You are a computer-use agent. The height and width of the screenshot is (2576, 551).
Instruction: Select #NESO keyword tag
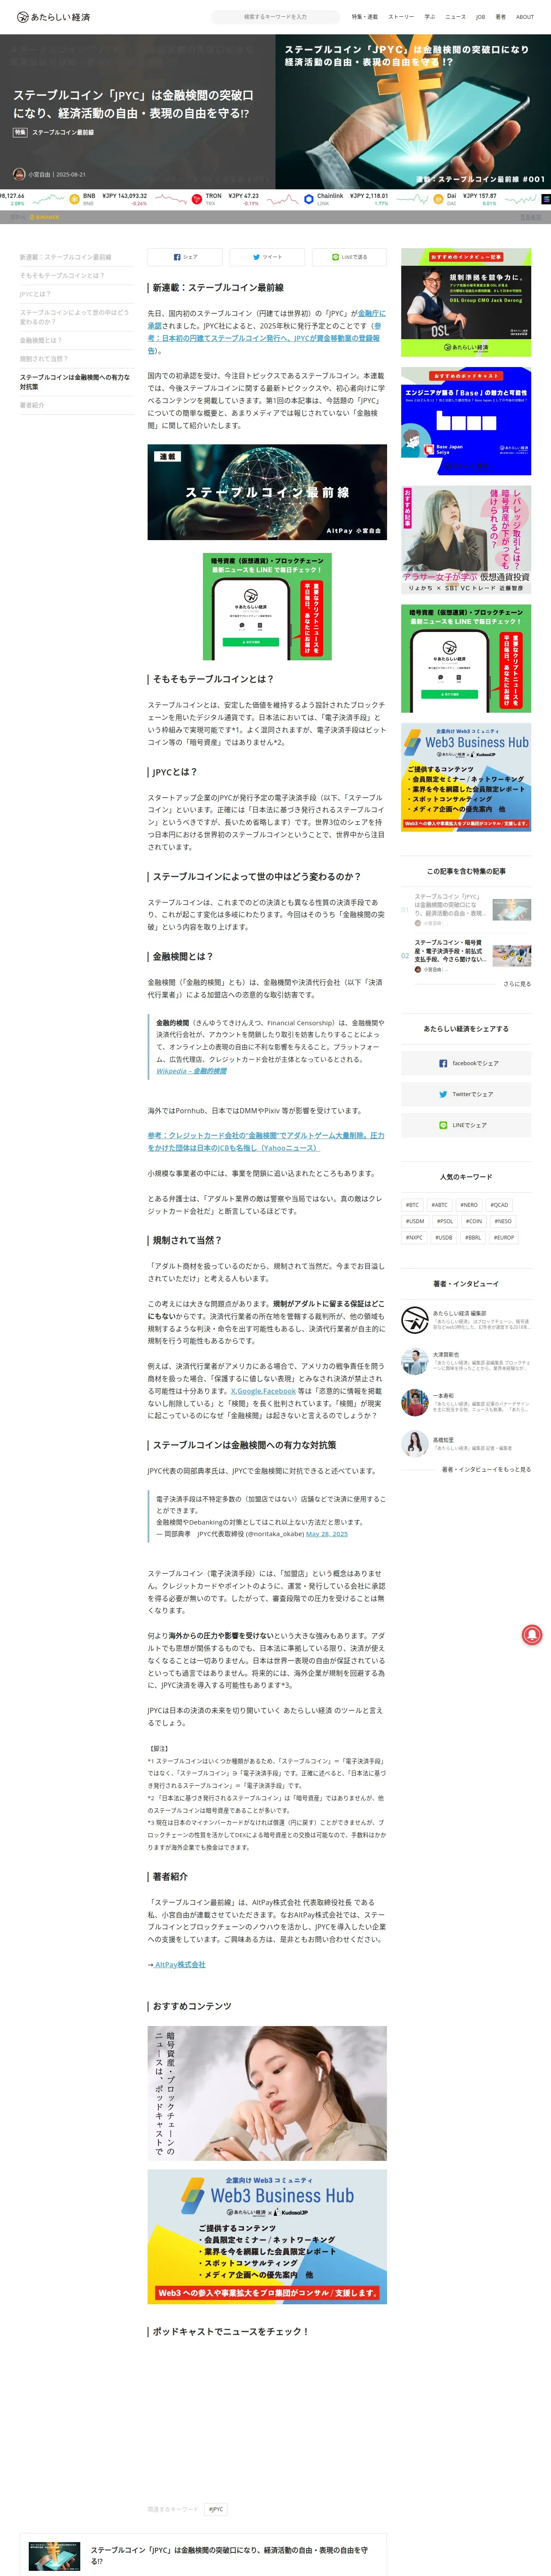coord(502,1221)
